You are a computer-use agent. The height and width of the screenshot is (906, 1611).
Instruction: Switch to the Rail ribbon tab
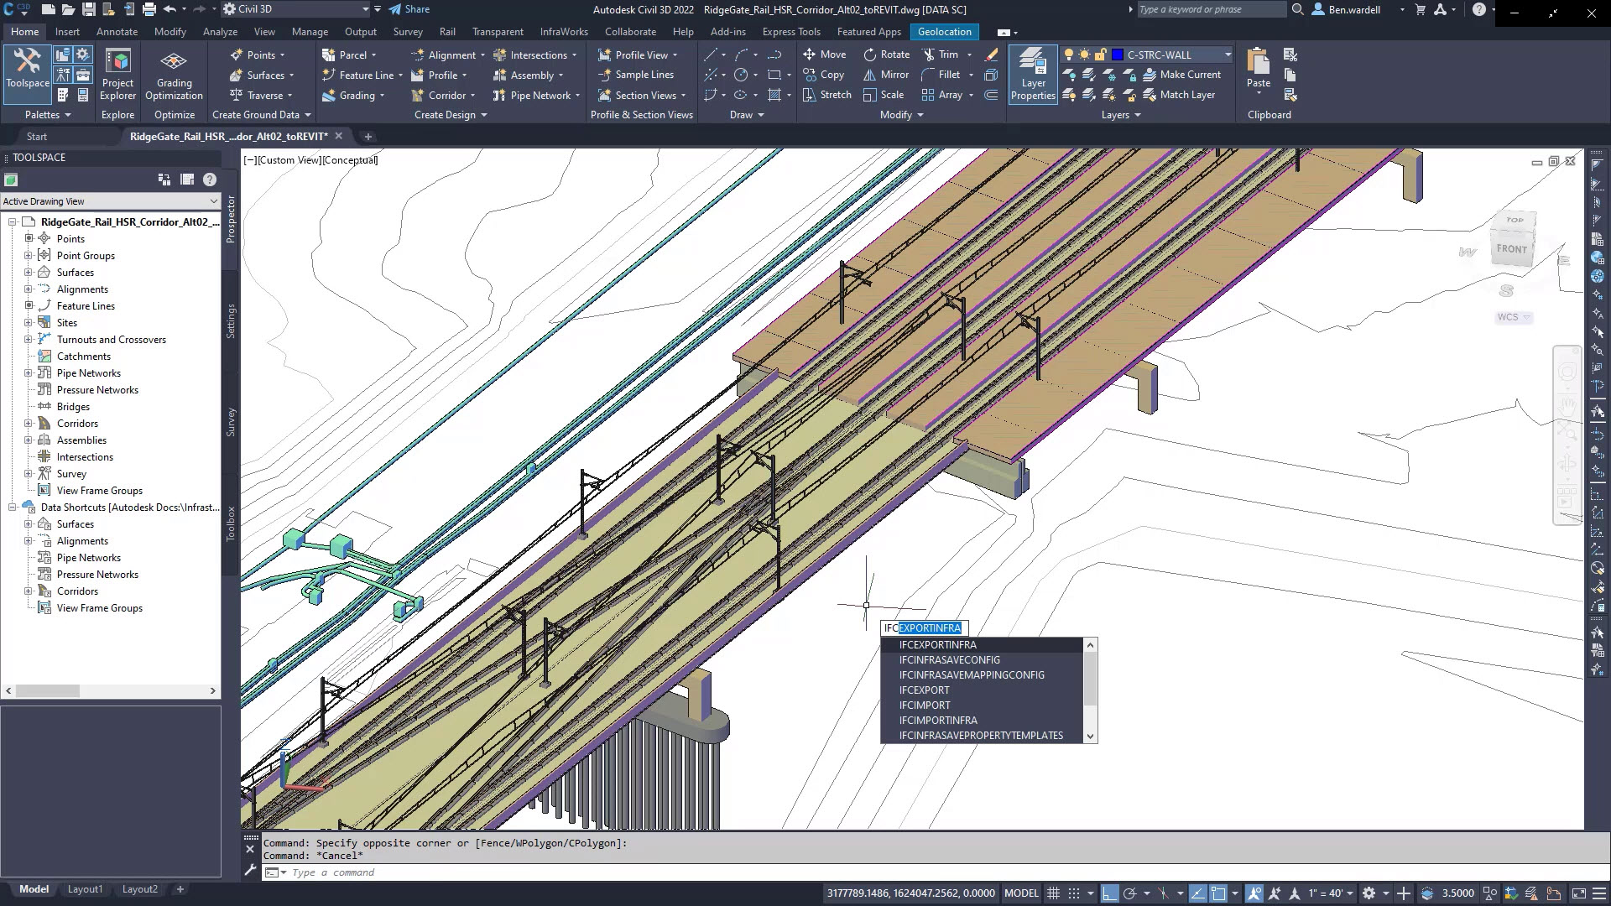[x=447, y=32]
